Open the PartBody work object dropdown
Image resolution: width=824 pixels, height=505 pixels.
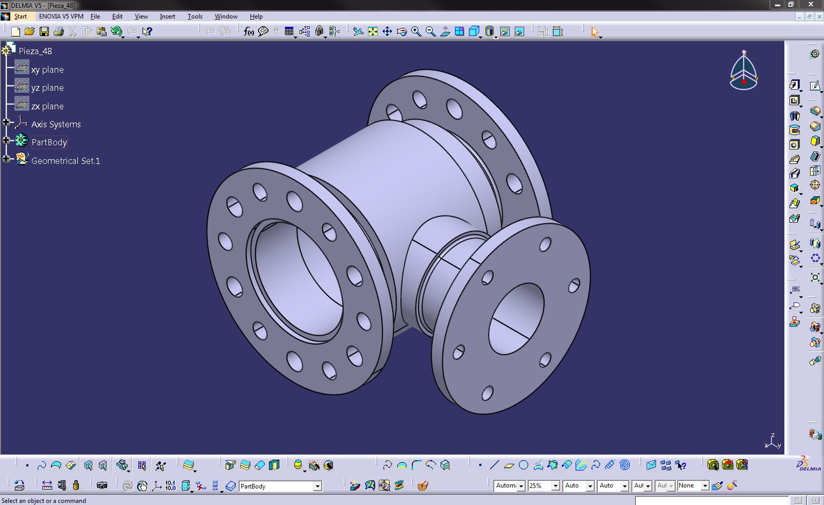click(317, 486)
